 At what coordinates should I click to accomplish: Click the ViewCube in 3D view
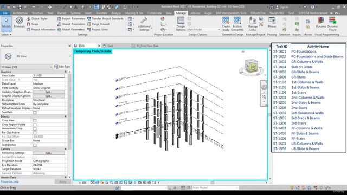point(252,67)
